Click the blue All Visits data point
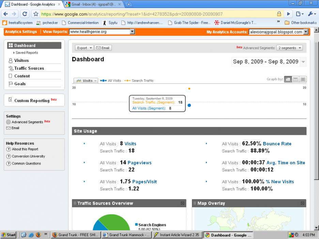The height and width of the screenshot is (239, 319). click(x=189, y=105)
